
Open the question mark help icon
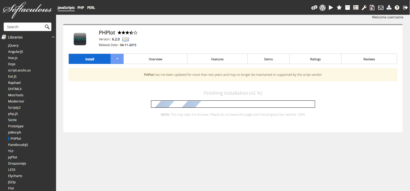(x=397, y=8)
